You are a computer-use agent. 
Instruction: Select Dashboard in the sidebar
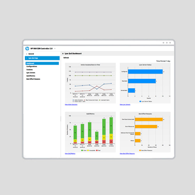coord(42,63)
